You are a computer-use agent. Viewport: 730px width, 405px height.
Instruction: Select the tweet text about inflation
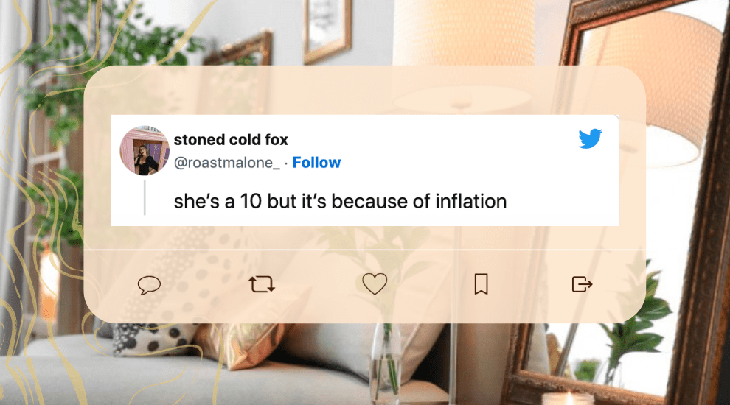pos(340,201)
